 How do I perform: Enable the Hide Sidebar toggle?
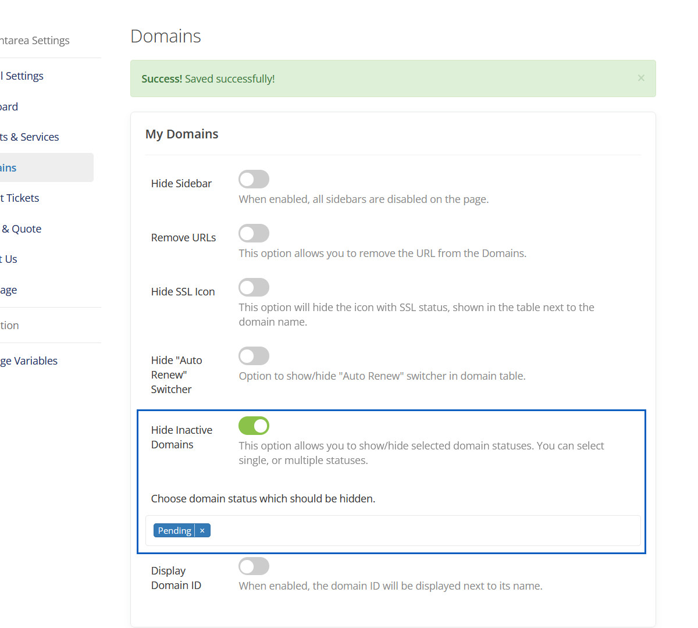[254, 179]
